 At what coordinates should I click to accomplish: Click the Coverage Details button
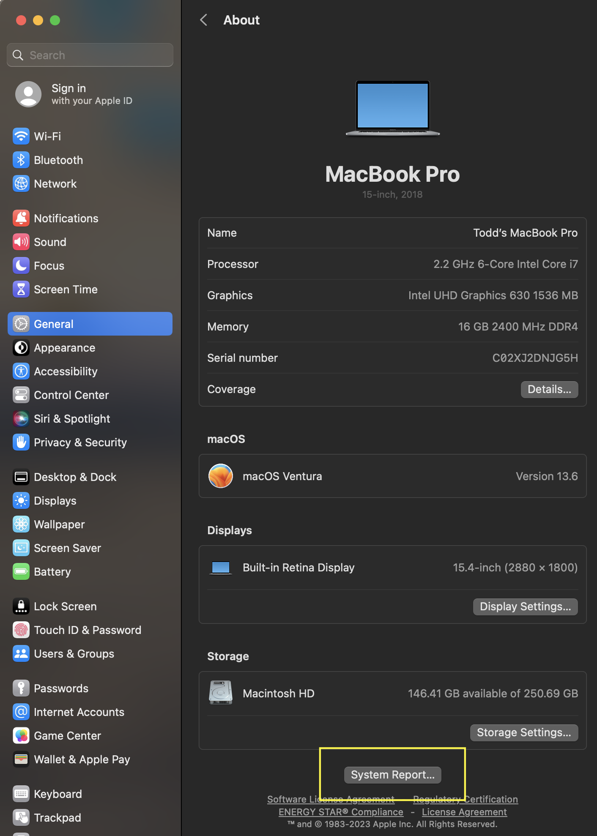coord(549,389)
